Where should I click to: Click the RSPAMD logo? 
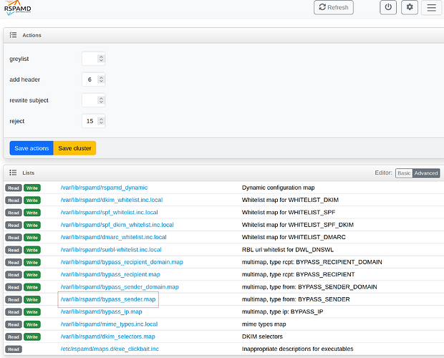click(x=18, y=8)
